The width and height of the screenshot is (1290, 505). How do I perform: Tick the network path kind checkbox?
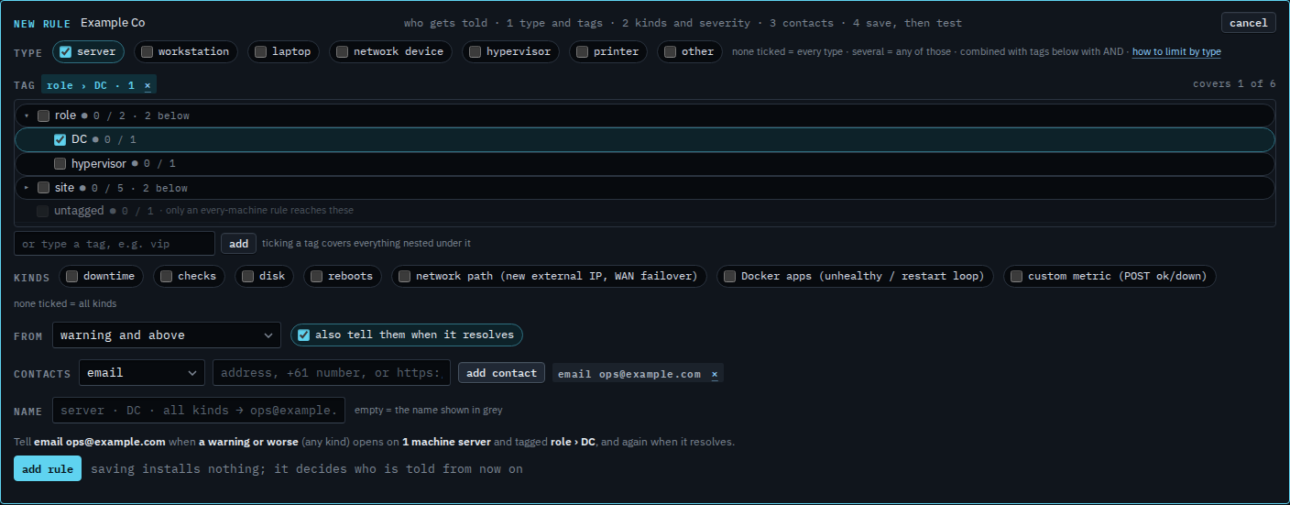click(404, 276)
